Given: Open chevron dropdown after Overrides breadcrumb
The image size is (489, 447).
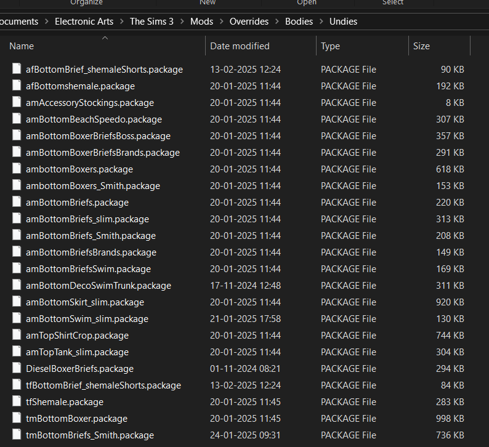Looking at the screenshot, I should coord(277,22).
